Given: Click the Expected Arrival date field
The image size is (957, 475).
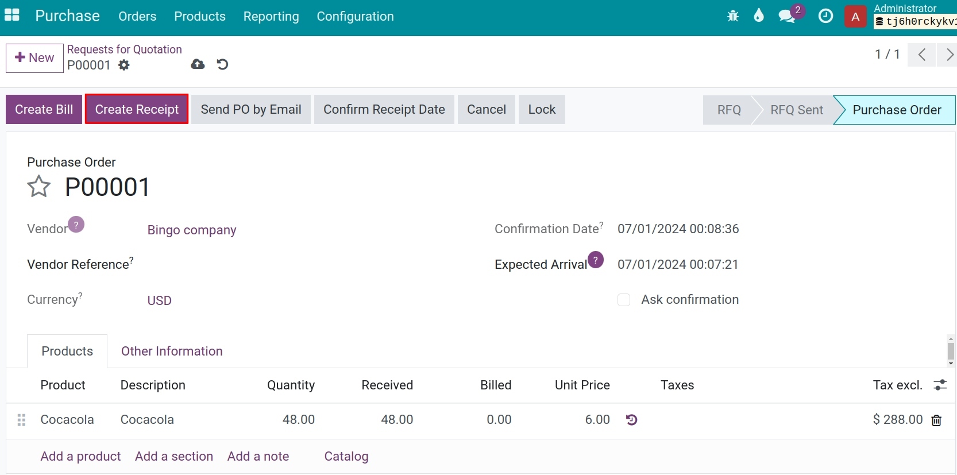Looking at the screenshot, I should tap(678, 264).
